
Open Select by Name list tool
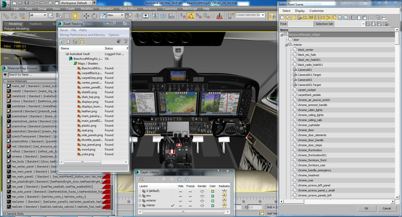click(x=59, y=16)
